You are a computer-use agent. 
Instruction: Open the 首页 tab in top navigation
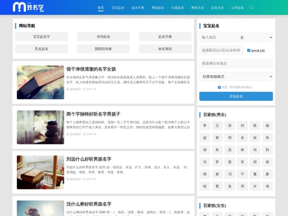[101, 8]
